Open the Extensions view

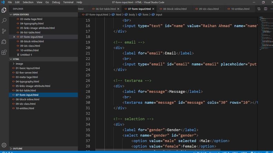pyautogui.click(x=4, y=52)
